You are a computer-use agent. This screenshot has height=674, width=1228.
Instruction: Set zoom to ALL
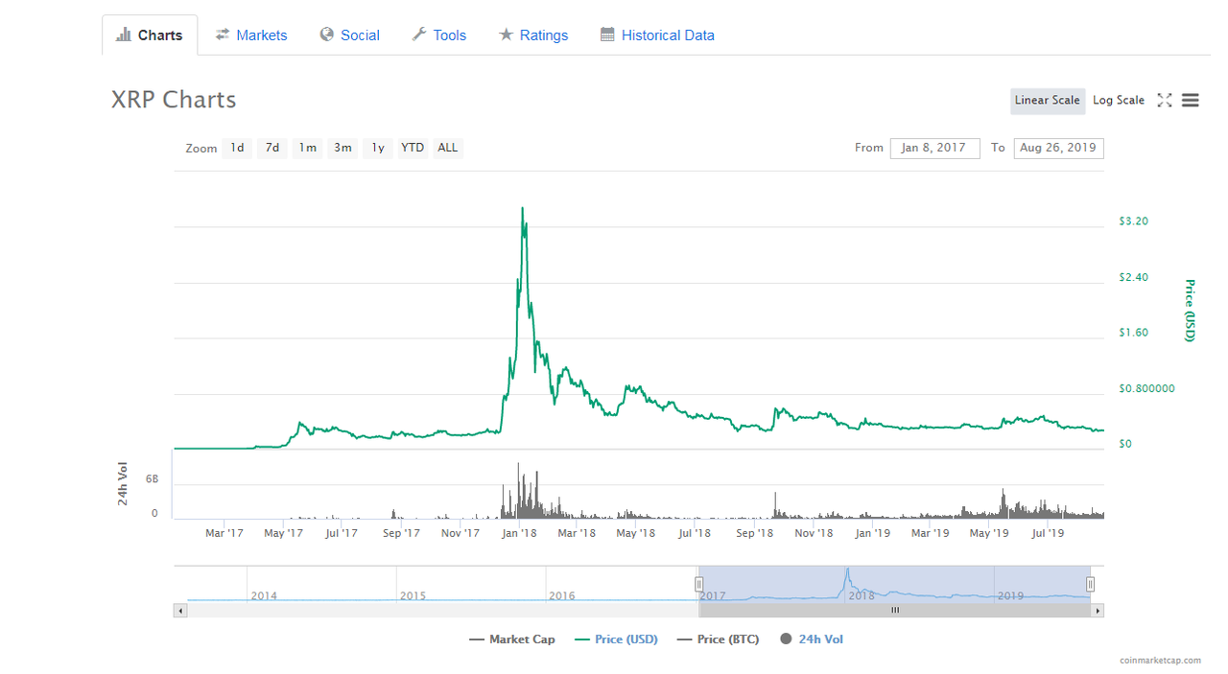tap(448, 148)
